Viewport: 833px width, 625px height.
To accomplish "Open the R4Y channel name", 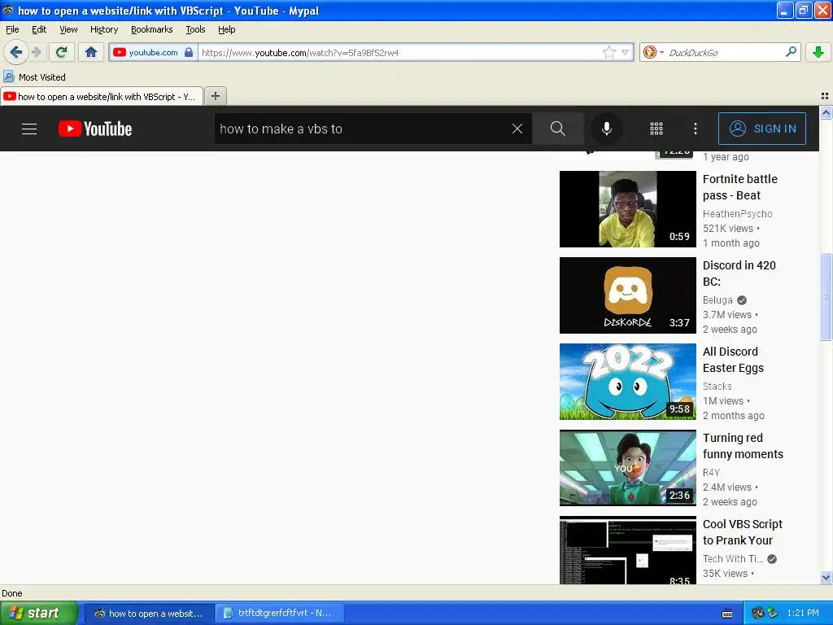I will [711, 473].
